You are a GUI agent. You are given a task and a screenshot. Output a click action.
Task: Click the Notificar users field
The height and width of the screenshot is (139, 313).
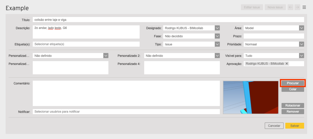point(126,112)
